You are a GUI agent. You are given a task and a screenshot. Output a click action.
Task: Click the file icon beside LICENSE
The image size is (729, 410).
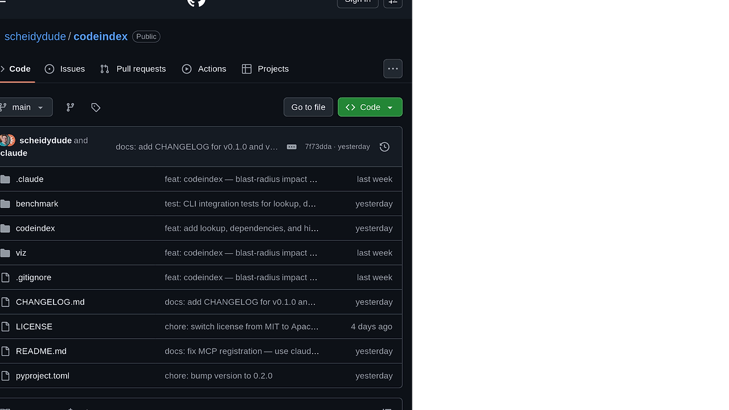[5, 326]
